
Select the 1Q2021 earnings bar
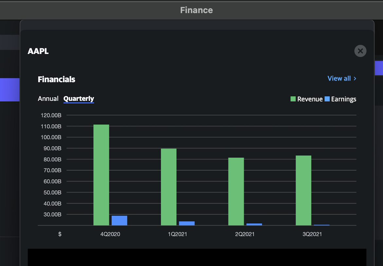point(187,223)
